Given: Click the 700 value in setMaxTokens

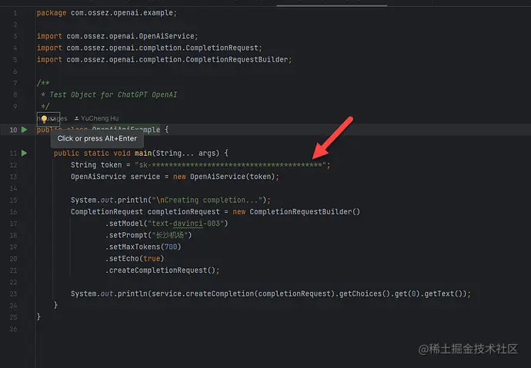Looking at the screenshot, I should [x=171, y=247].
